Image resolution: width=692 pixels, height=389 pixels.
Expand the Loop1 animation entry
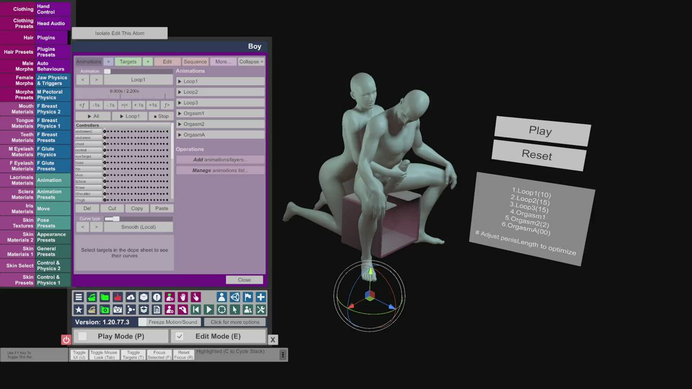pyautogui.click(x=220, y=82)
